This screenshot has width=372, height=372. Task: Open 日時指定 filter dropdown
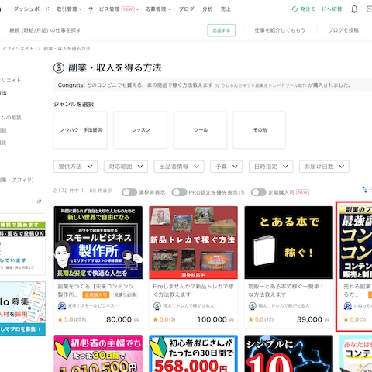pyautogui.click(x=271, y=167)
